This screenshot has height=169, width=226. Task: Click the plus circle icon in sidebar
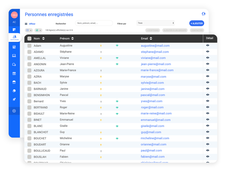pos(14,111)
